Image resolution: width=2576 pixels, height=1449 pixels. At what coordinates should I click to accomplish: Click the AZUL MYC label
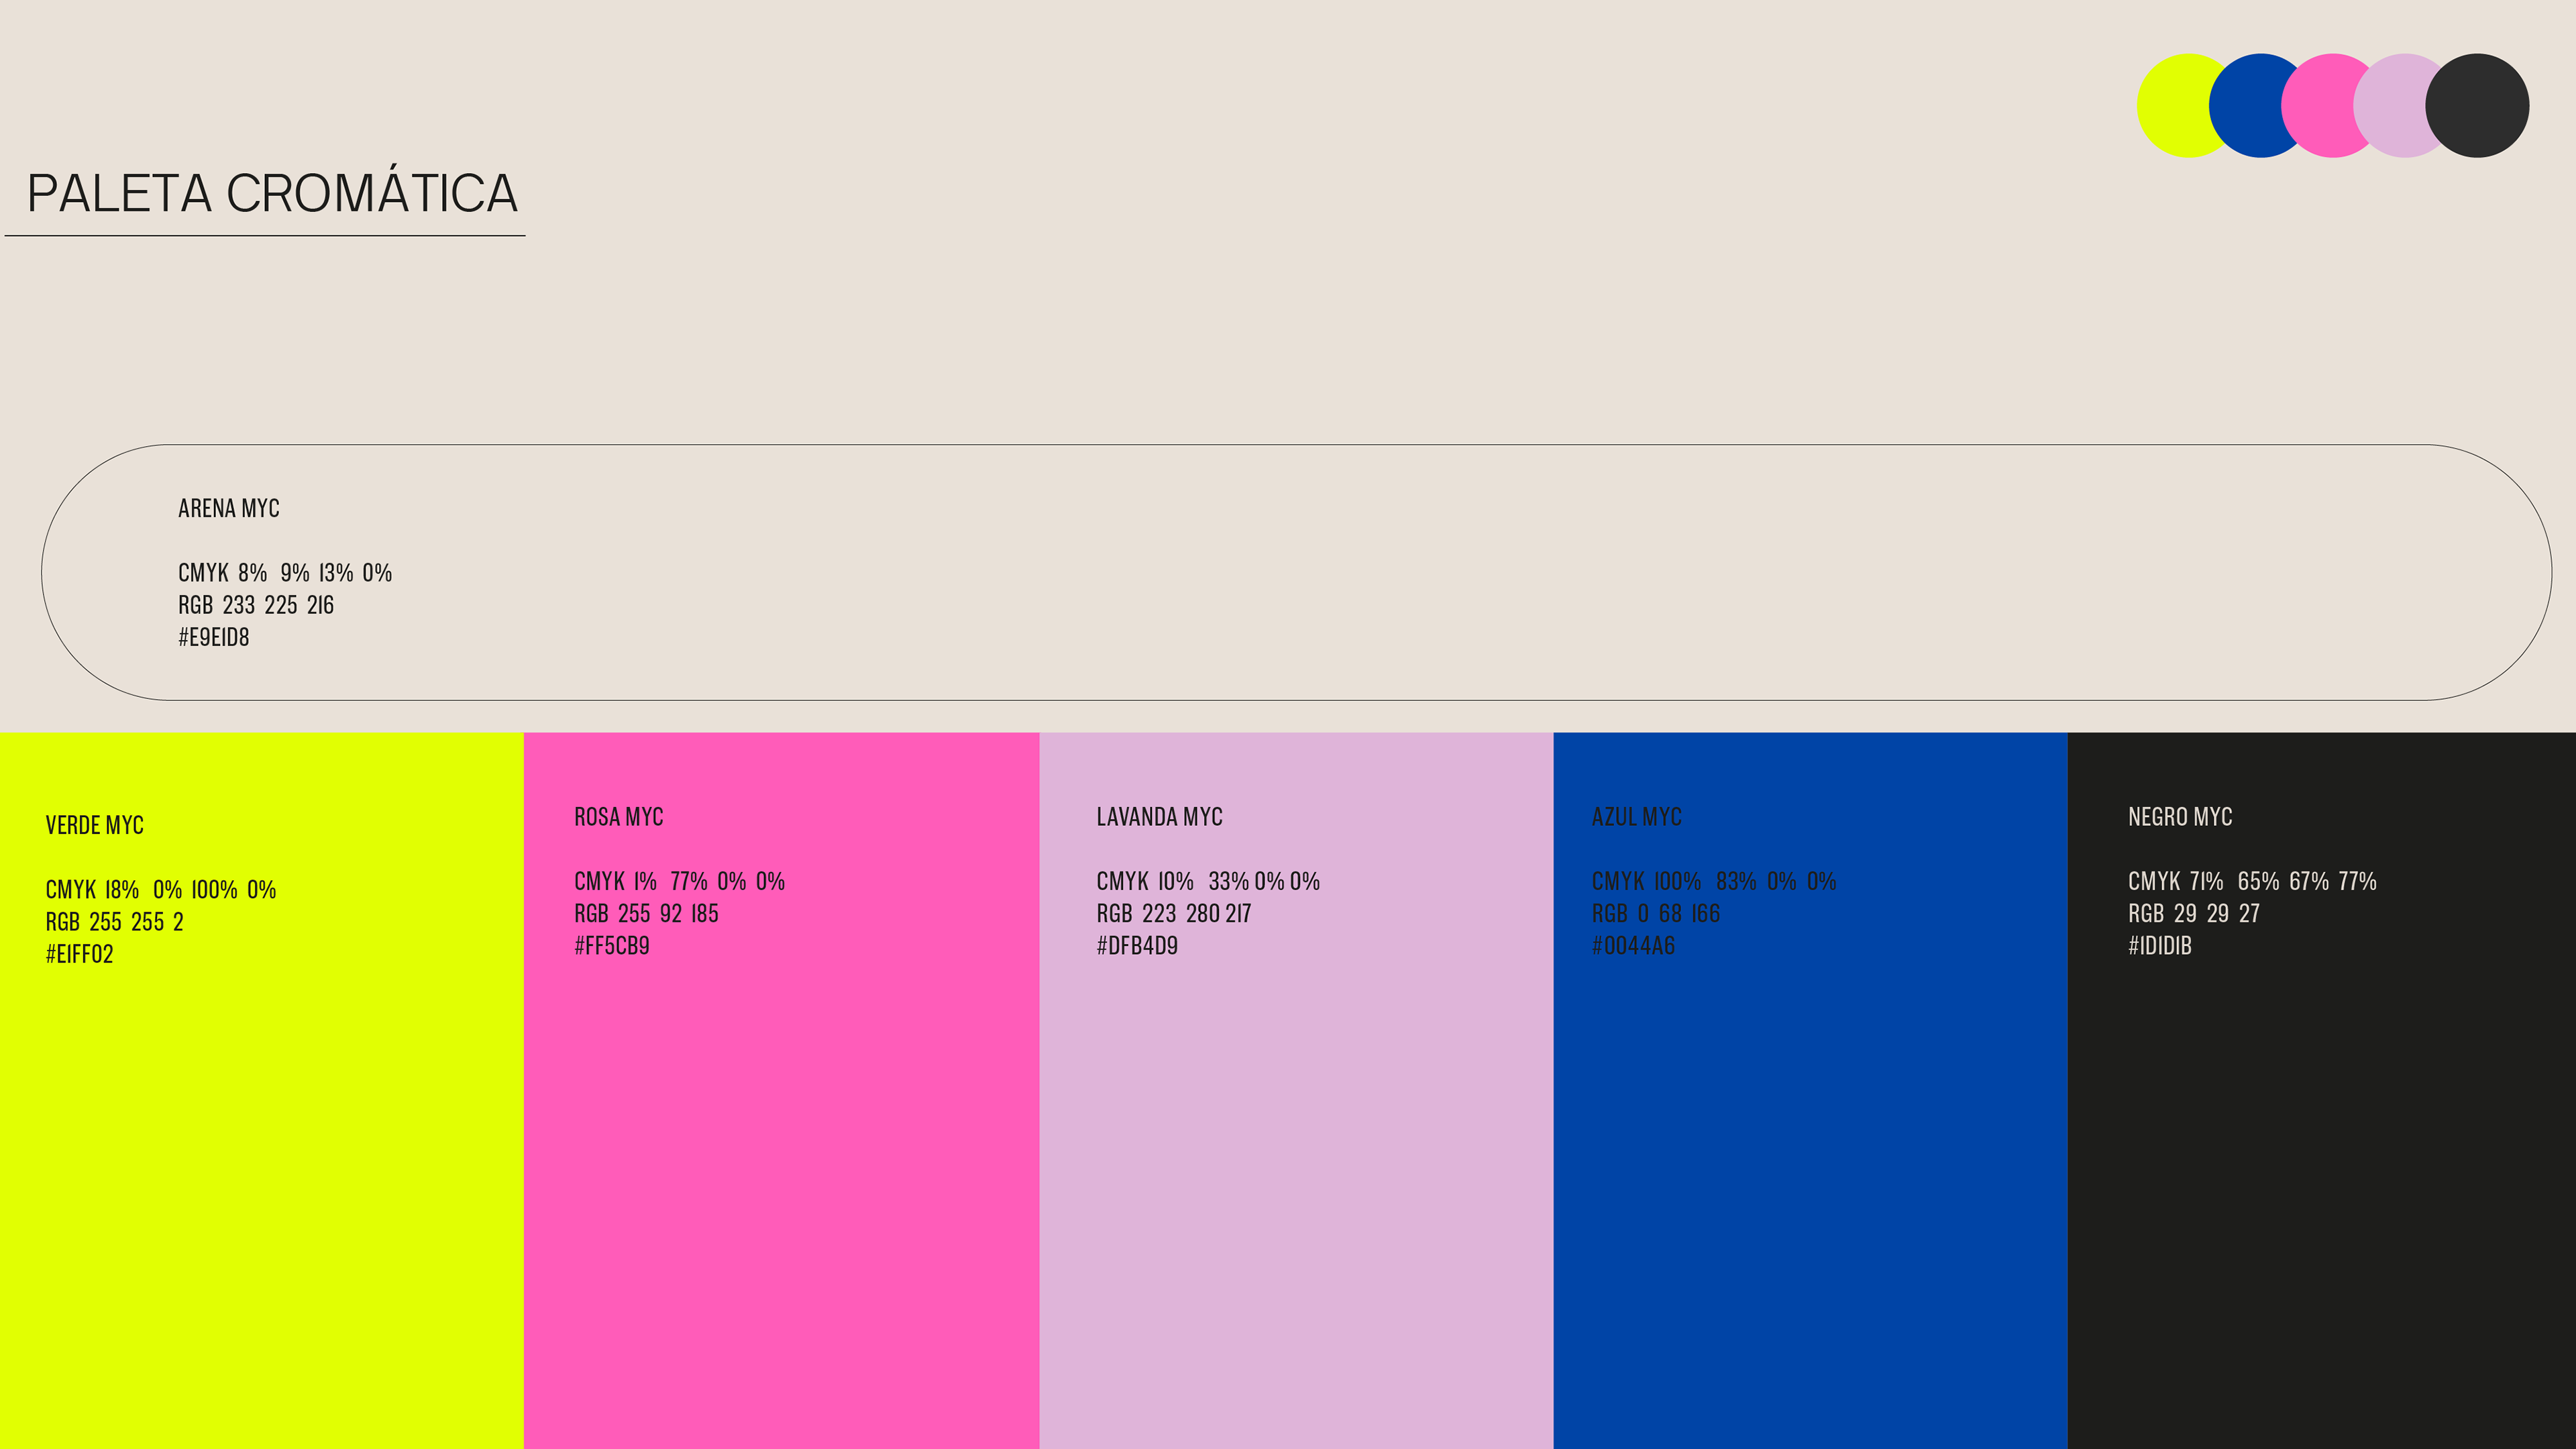1637,816
